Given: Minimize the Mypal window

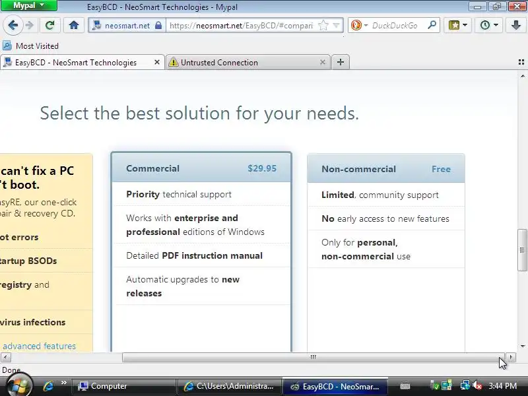Looking at the screenshot, I should pyautogui.click(x=477, y=6).
